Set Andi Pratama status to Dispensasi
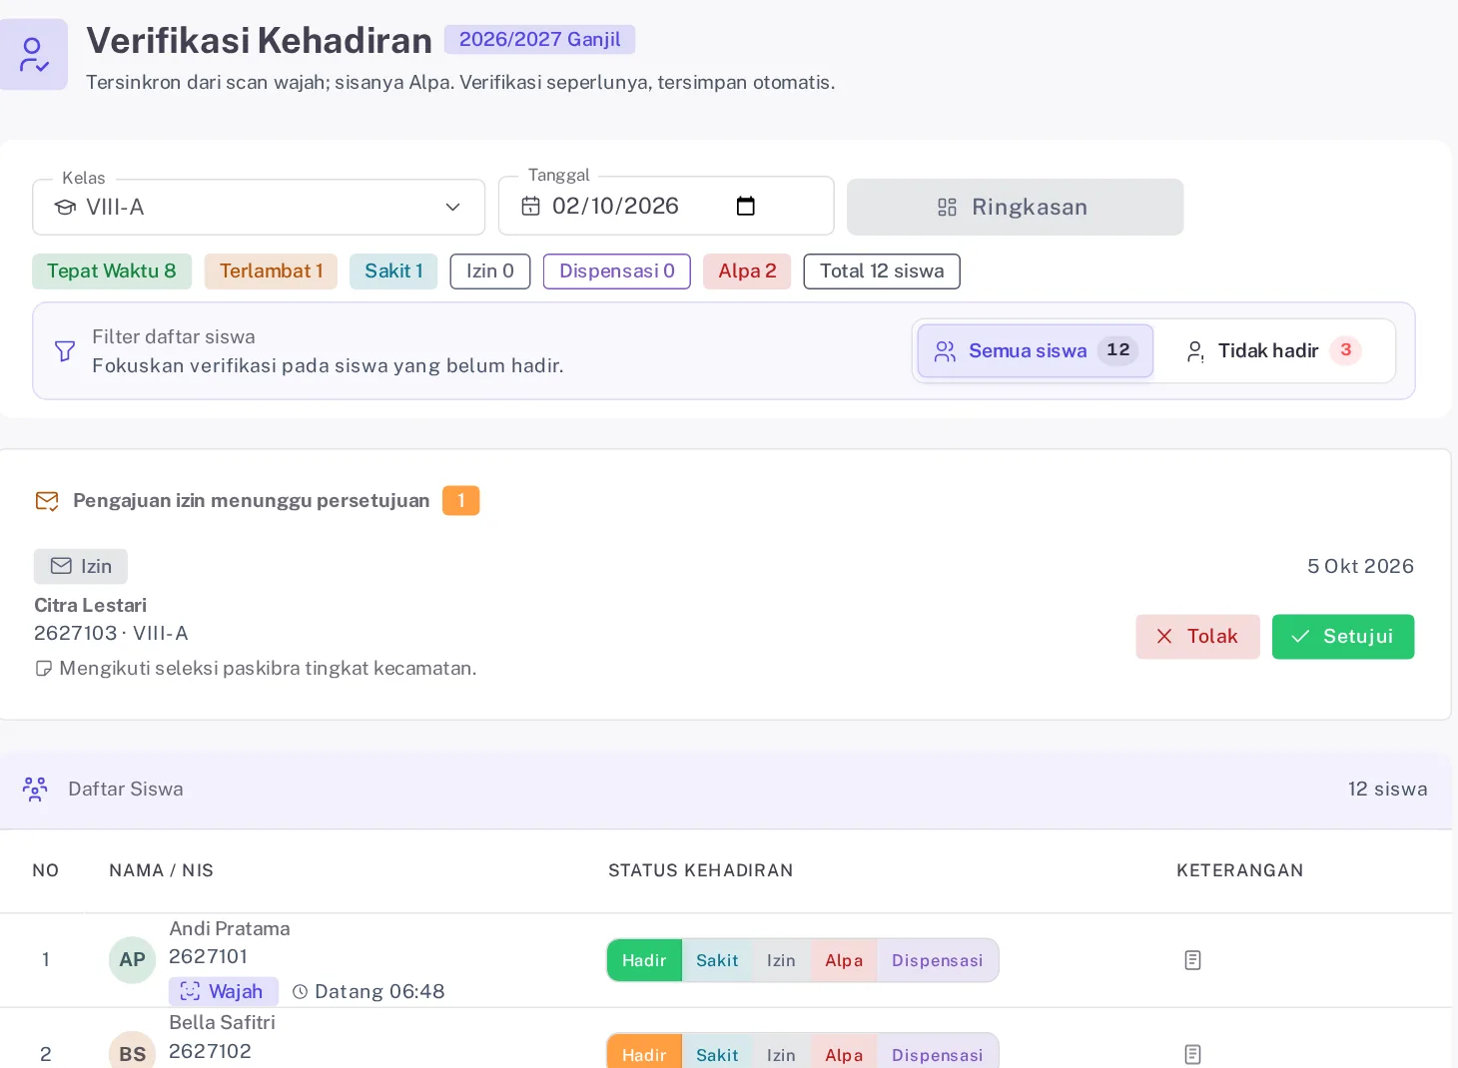 [938, 960]
